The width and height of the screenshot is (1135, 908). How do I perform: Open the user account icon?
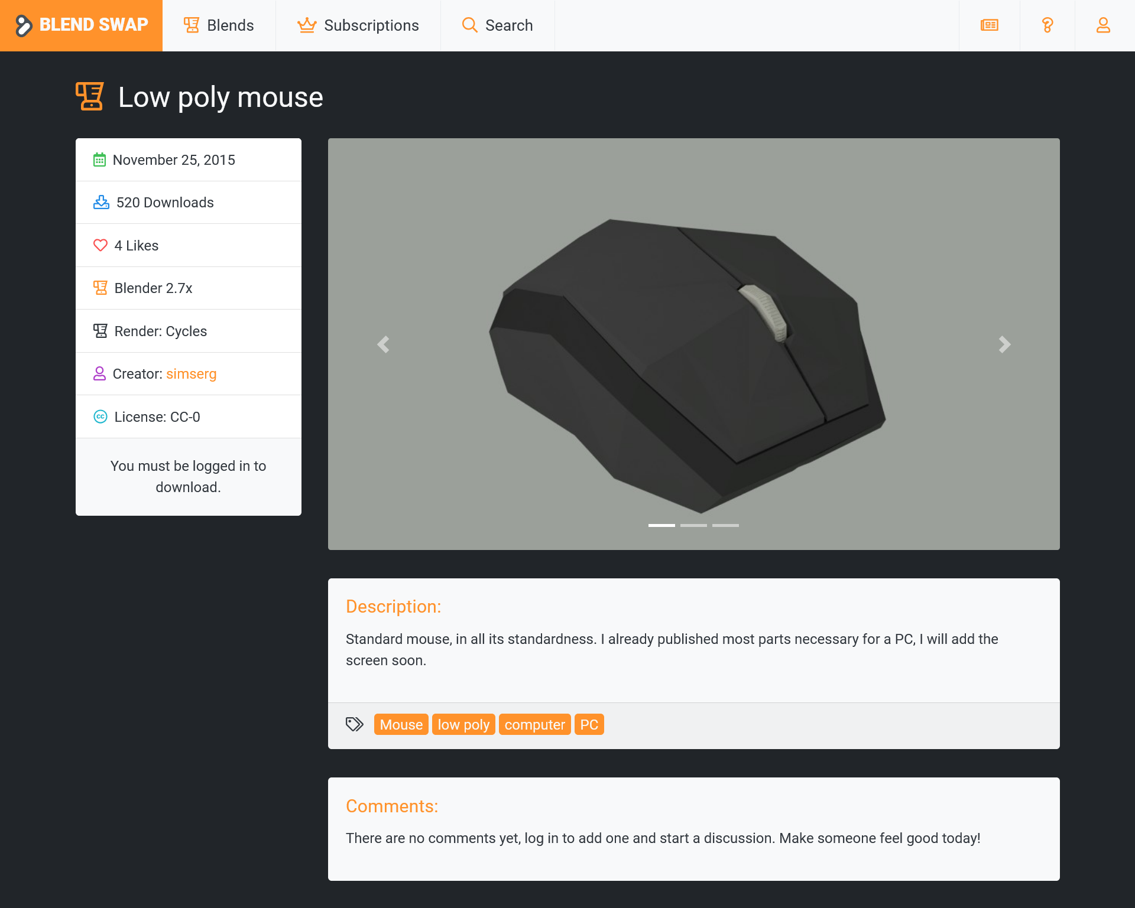(x=1103, y=25)
